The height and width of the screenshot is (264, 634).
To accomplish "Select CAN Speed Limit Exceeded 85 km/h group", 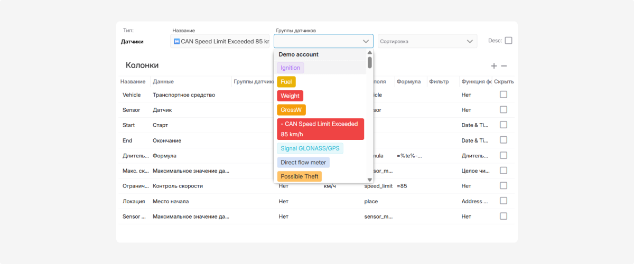I will point(321,129).
